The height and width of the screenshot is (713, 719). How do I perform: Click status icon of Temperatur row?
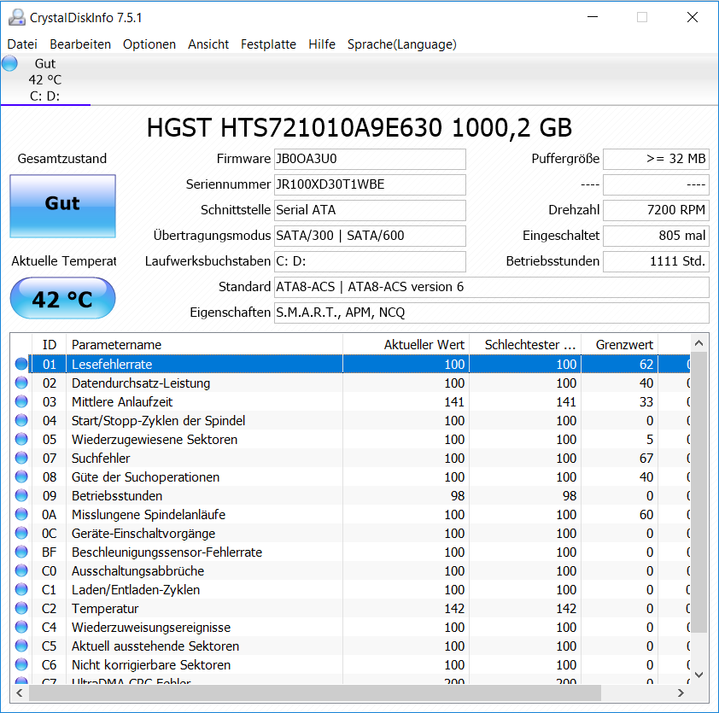click(21, 609)
